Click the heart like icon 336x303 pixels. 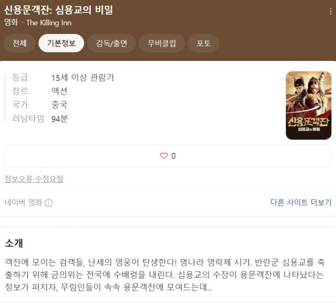coord(164,155)
